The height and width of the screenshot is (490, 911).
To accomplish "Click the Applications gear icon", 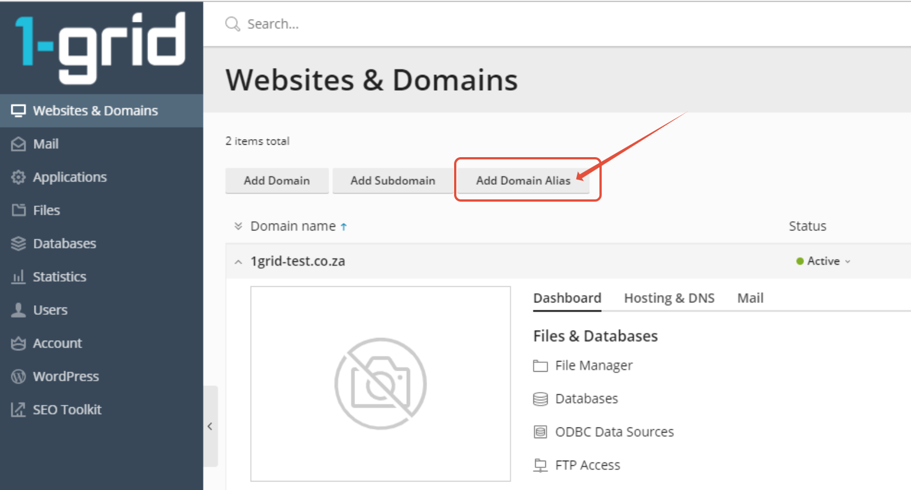I will (x=19, y=177).
